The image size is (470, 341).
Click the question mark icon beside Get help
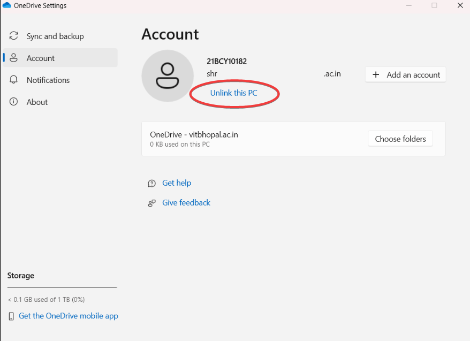pyautogui.click(x=151, y=183)
